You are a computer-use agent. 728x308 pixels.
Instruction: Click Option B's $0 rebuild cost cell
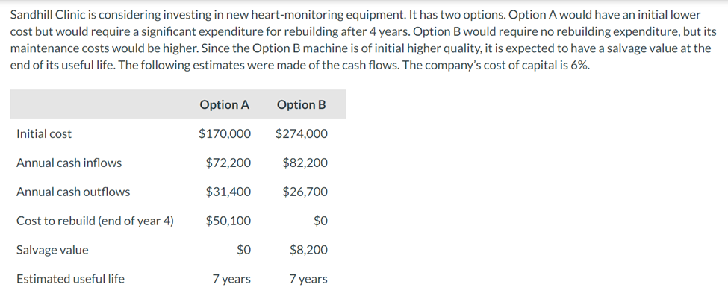pyautogui.click(x=320, y=221)
